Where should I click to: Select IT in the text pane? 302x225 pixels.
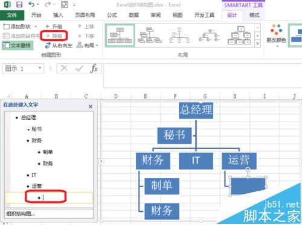34,175
